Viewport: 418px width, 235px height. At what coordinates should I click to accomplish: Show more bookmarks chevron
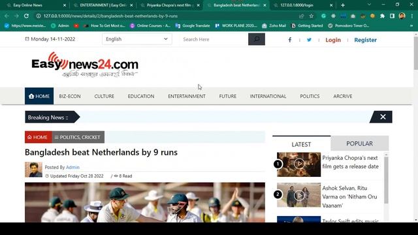click(x=411, y=26)
